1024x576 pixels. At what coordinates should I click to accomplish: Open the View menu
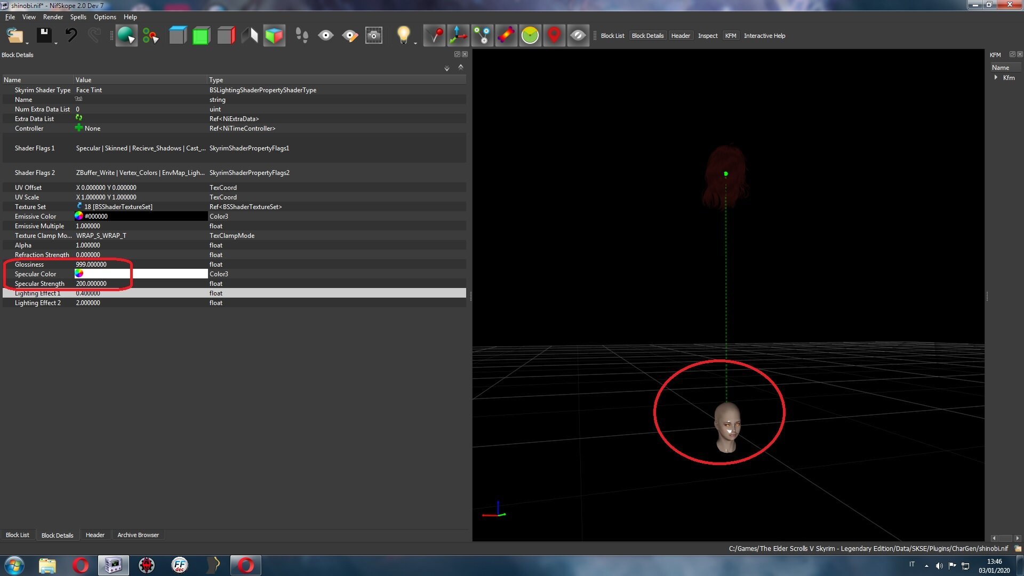pos(29,17)
